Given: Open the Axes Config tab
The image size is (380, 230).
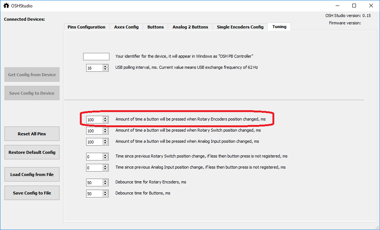Looking at the screenshot, I should coord(126,27).
